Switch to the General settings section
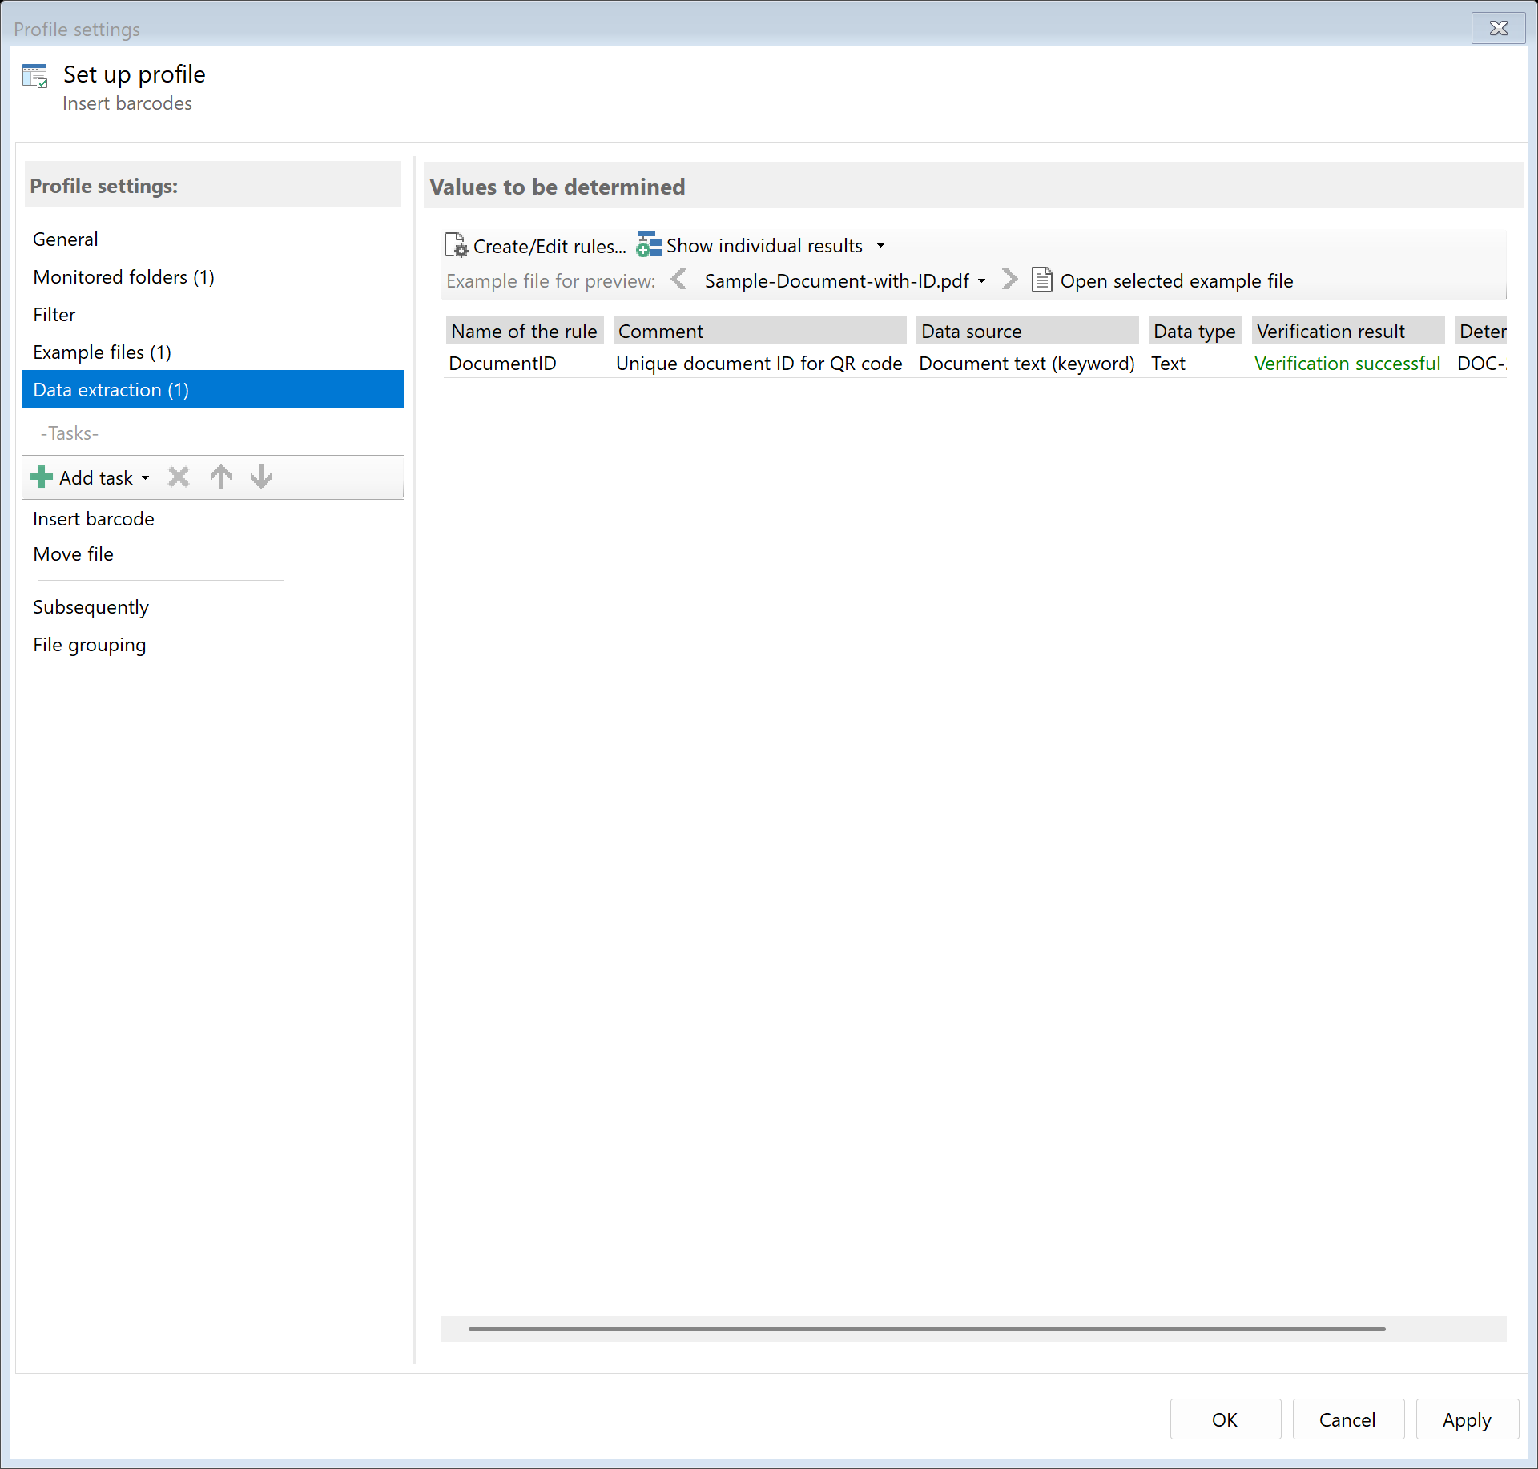The image size is (1538, 1469). [x=66, y=239]
